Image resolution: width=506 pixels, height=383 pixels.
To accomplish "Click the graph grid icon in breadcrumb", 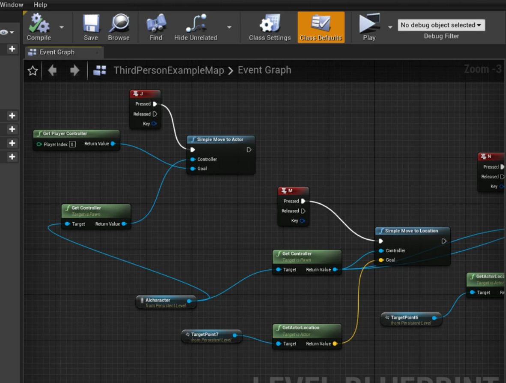I will click(100, 70).
